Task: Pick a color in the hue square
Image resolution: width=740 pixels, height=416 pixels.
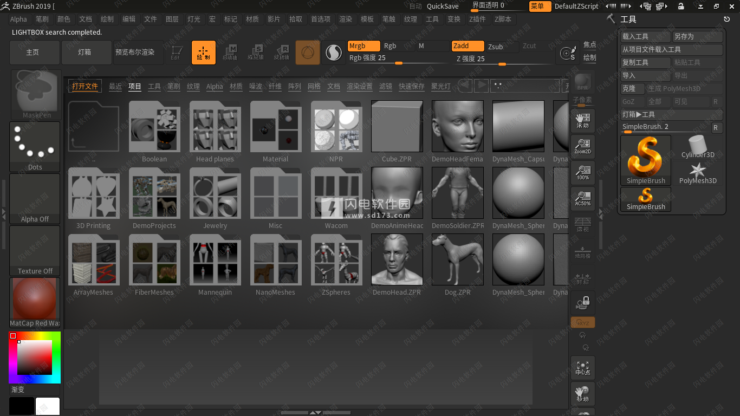Action: click(35, 357)
